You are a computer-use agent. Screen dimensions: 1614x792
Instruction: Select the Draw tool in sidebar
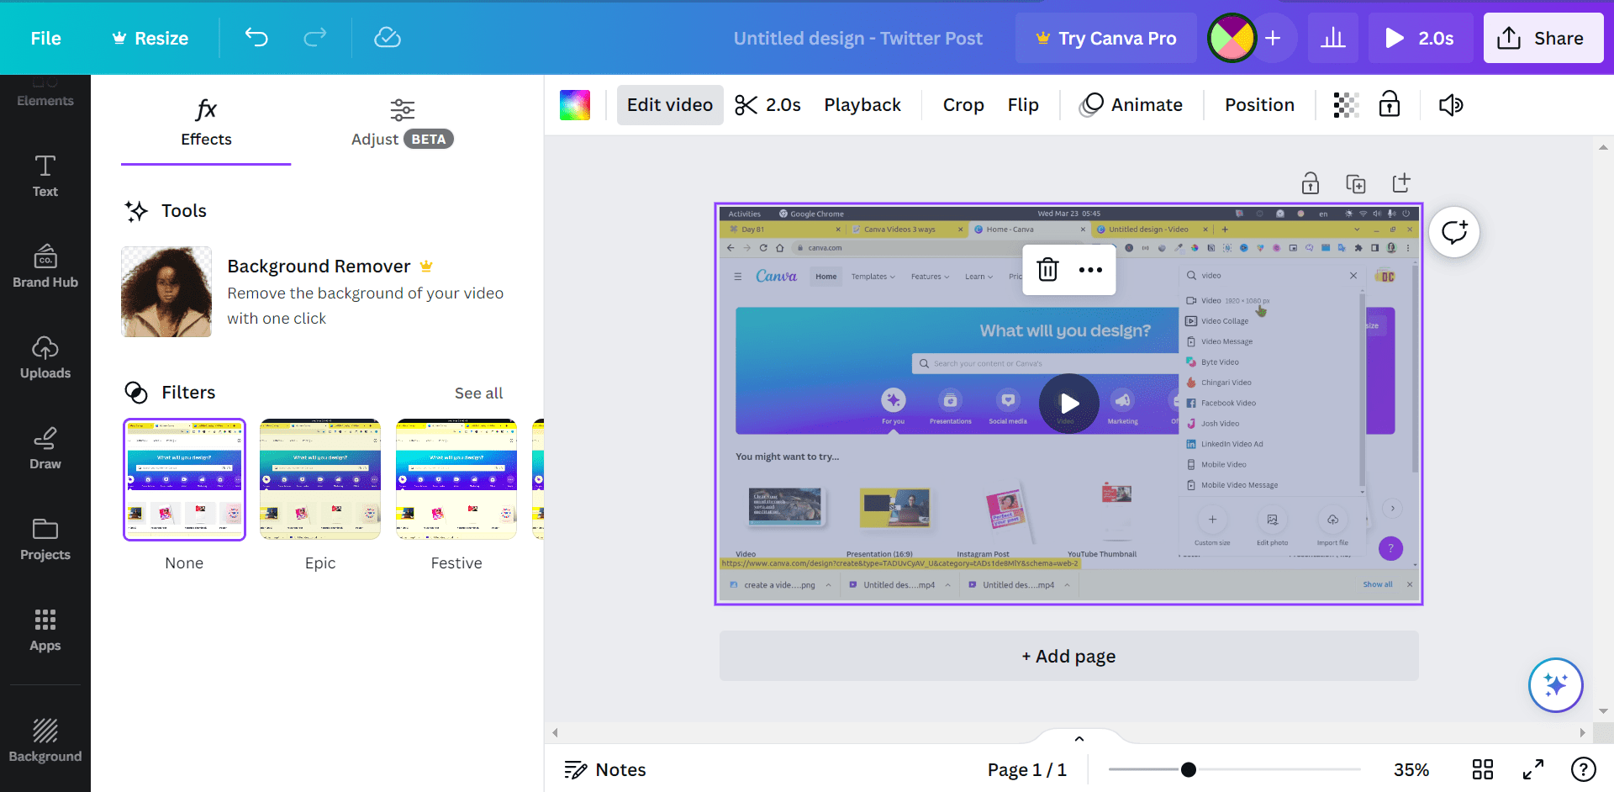pyautogui.click(x=45, y=449)
